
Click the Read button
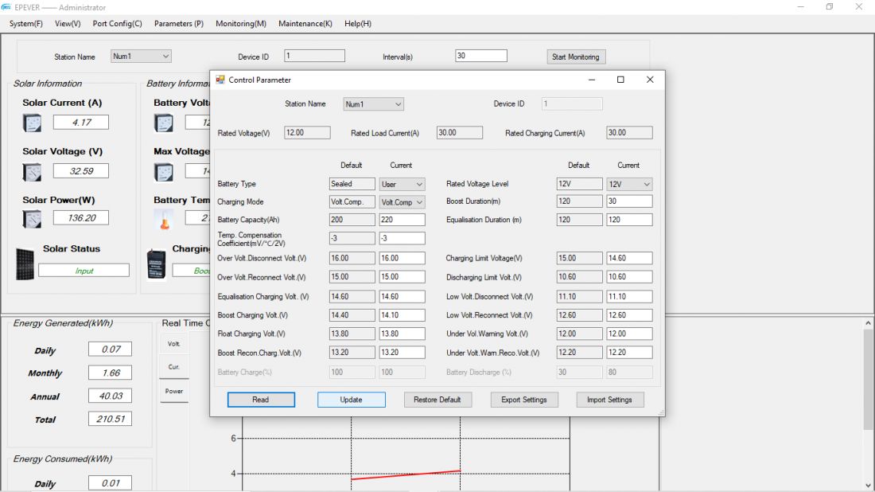click(x=261, y=400)
